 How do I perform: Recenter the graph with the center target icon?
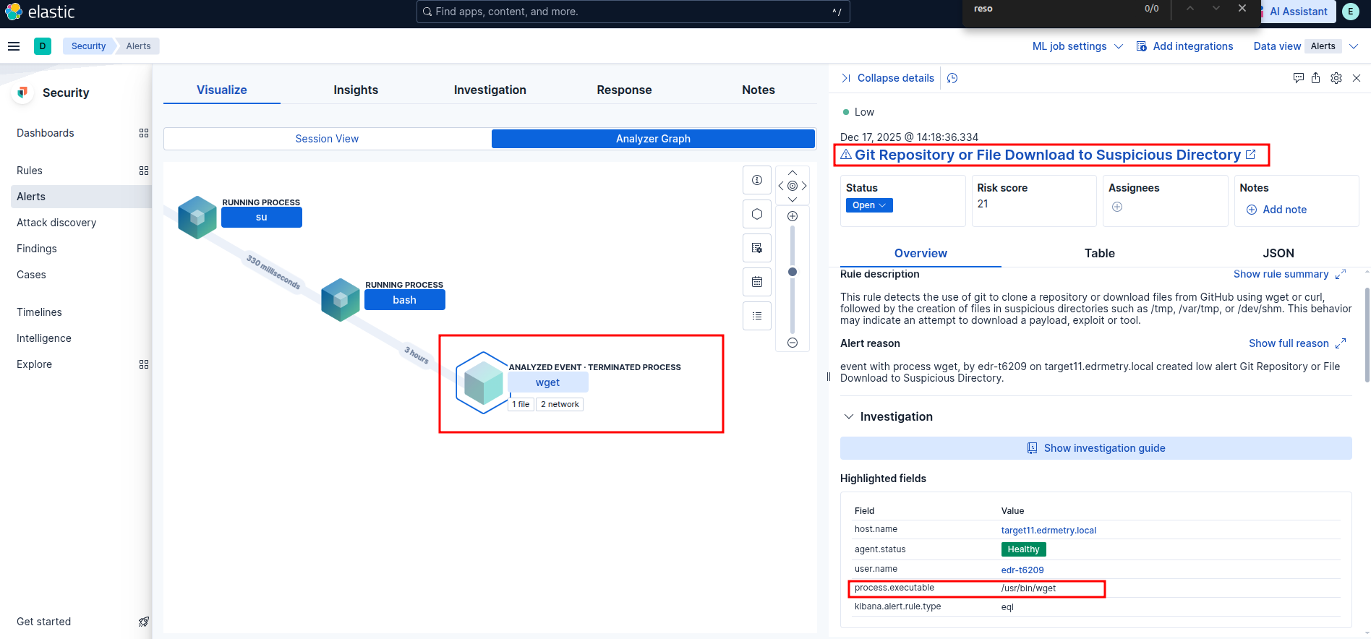click(x=793, y=186)
